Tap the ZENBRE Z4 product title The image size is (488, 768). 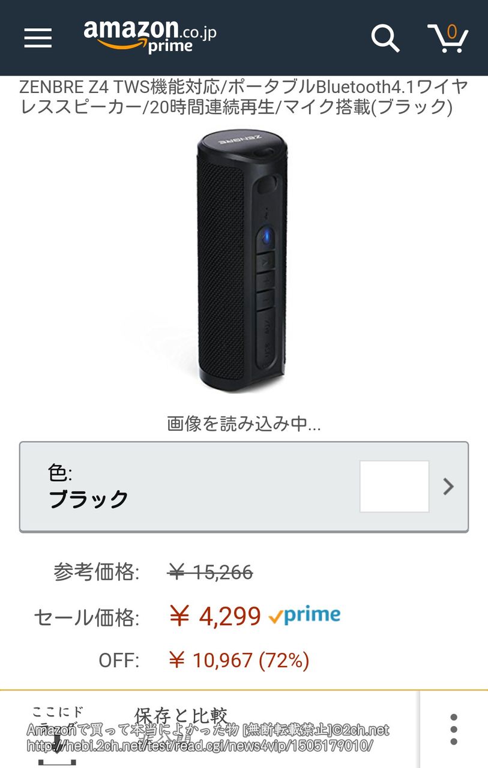pos(244,97)
